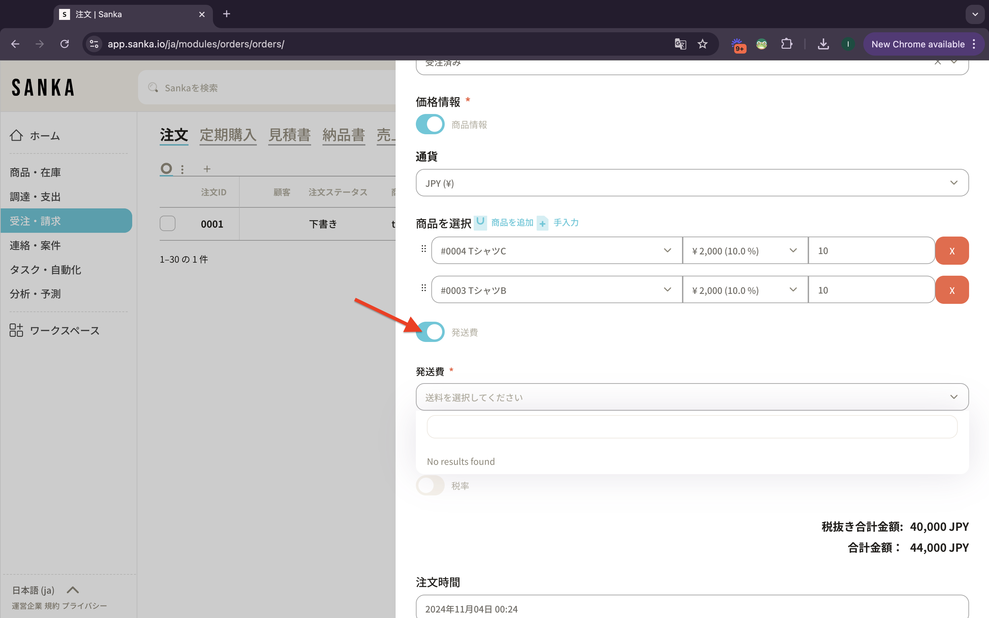The width and height of the screenshot is (989, 618).
Task: Click the home icon in sidebar
Action: 16,135
